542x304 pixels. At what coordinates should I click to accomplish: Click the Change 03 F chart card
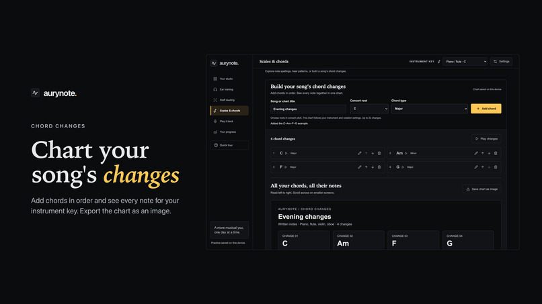point(413,240)
